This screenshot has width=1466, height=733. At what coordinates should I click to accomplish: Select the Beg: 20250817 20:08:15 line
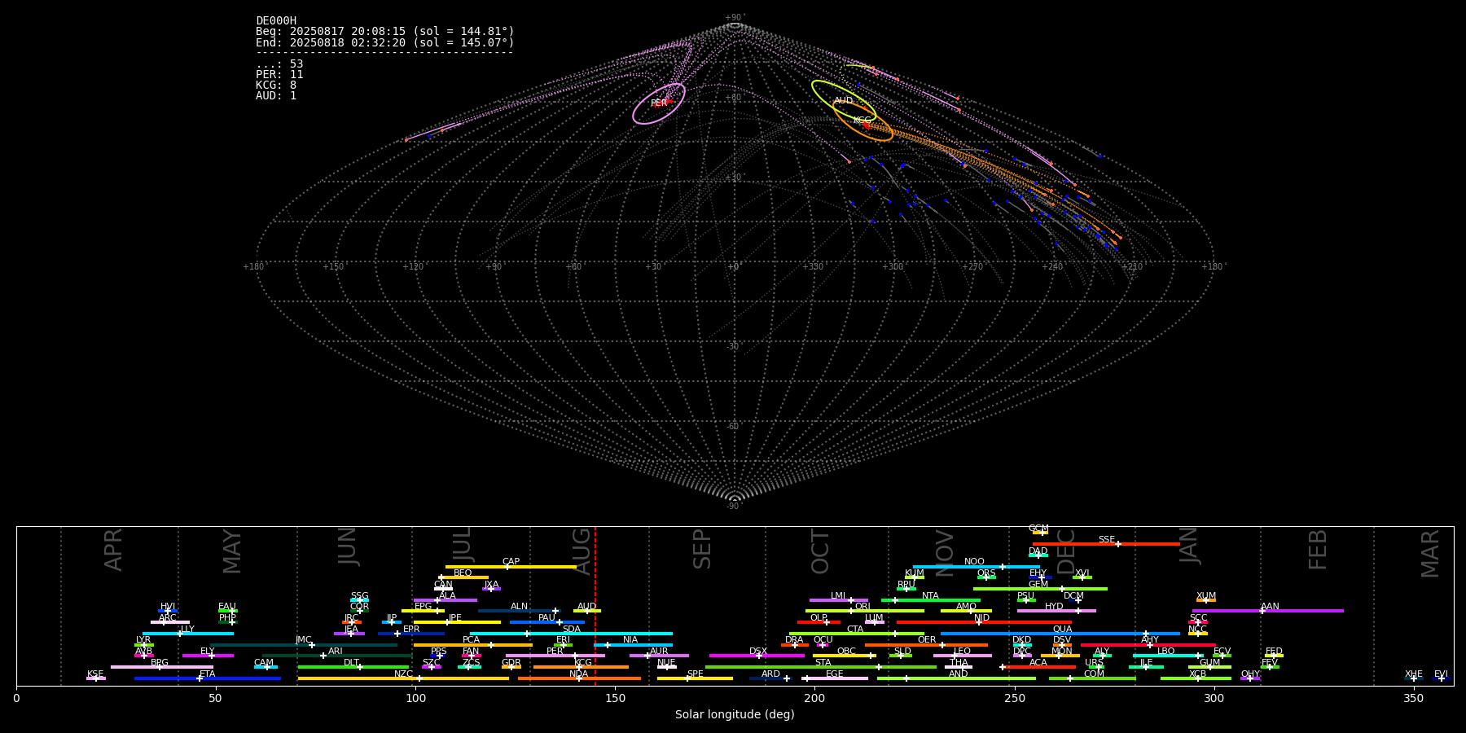coord(385,32)
